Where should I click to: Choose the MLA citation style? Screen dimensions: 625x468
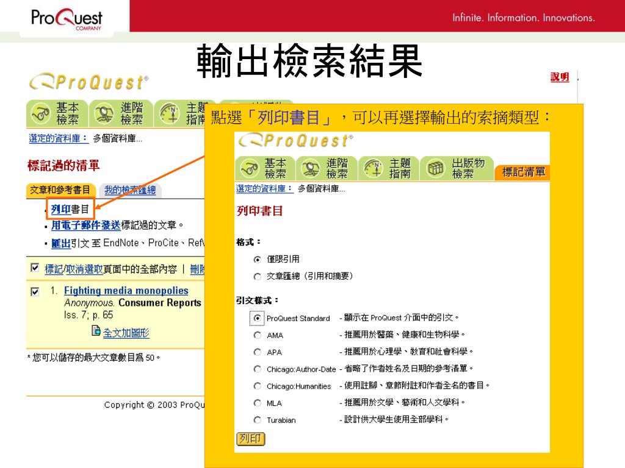258,403
